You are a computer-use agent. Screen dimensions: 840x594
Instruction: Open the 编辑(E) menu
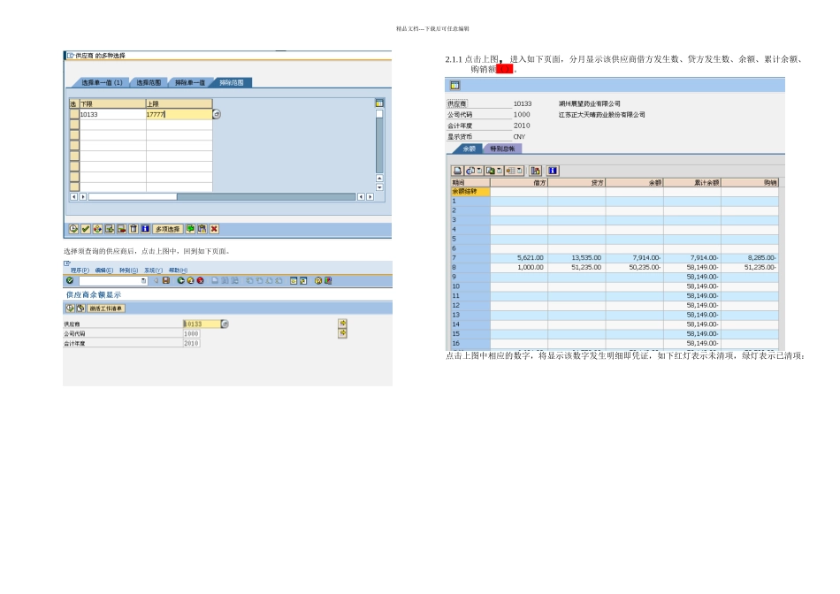click(104, 270)
